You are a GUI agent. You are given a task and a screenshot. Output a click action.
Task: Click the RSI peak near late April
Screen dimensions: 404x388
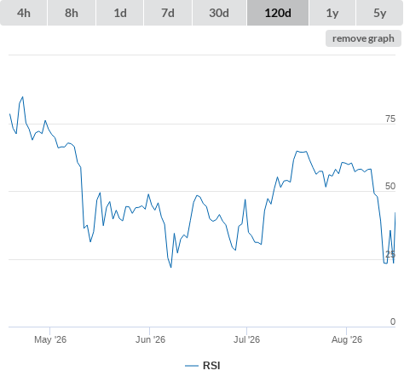[x=23, y=97]
